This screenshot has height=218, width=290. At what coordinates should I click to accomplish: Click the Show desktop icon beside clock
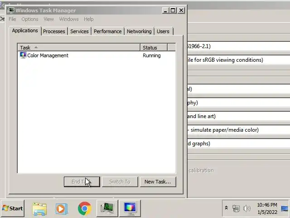coord(285,208)
